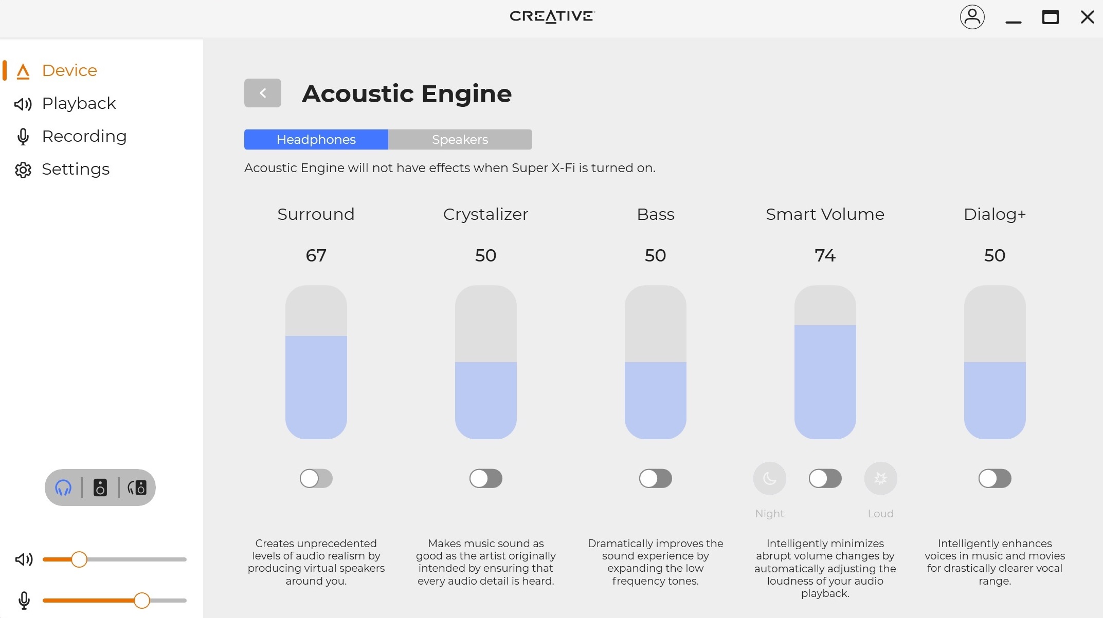Image resolution: width=1103 pixels, height=618 pixels.
Task: Click the user account profile icon
Action: click(972, 17)
